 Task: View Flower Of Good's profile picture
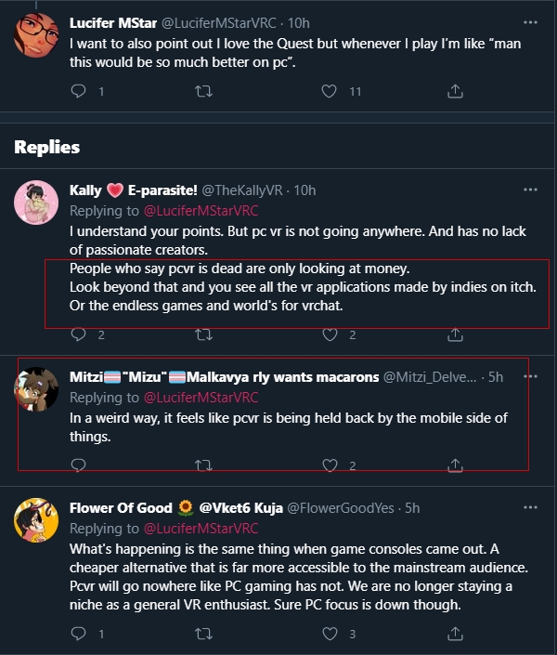(36, 520)
